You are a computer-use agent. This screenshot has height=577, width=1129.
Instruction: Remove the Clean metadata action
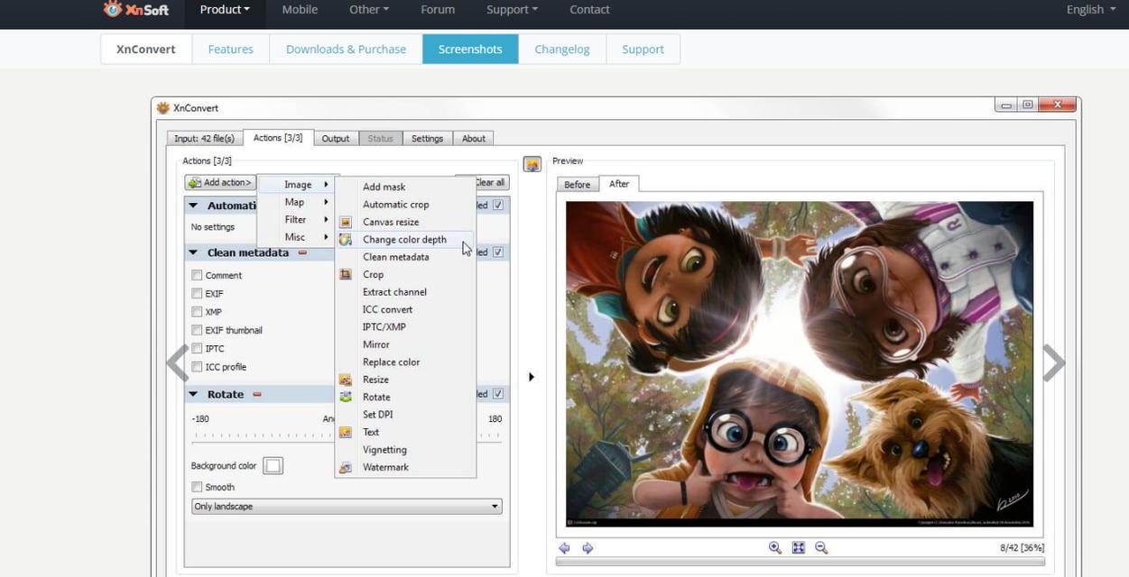pyautogui.click(x=302, y=252)
